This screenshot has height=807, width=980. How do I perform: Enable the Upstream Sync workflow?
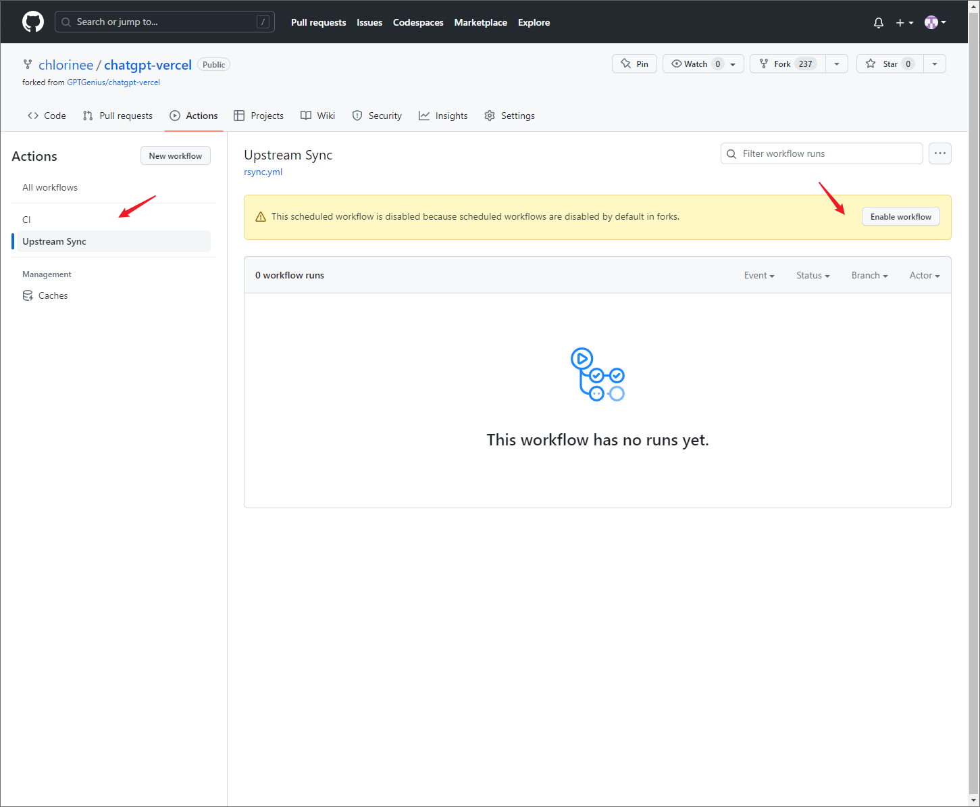point(900,217)
